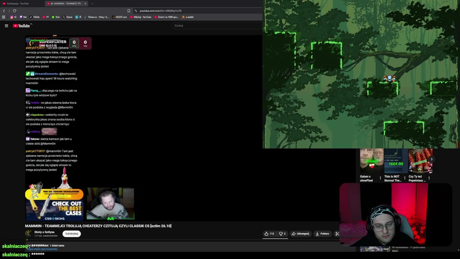Open the YouTube hamburger guide menu
Viewport: 460px width, 259px height.
(x=6, y=26)
